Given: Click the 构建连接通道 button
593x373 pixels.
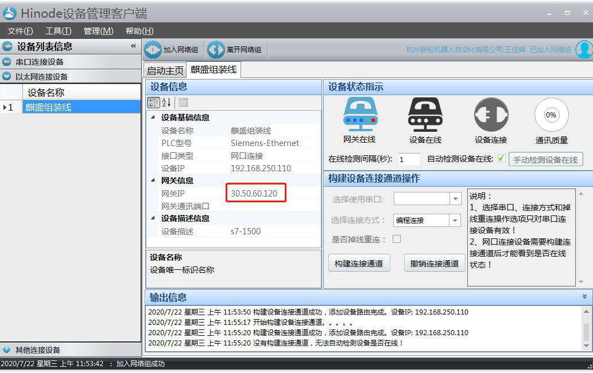Looking at the screenshot, I should pyautogui.click(x=359, y=262).
